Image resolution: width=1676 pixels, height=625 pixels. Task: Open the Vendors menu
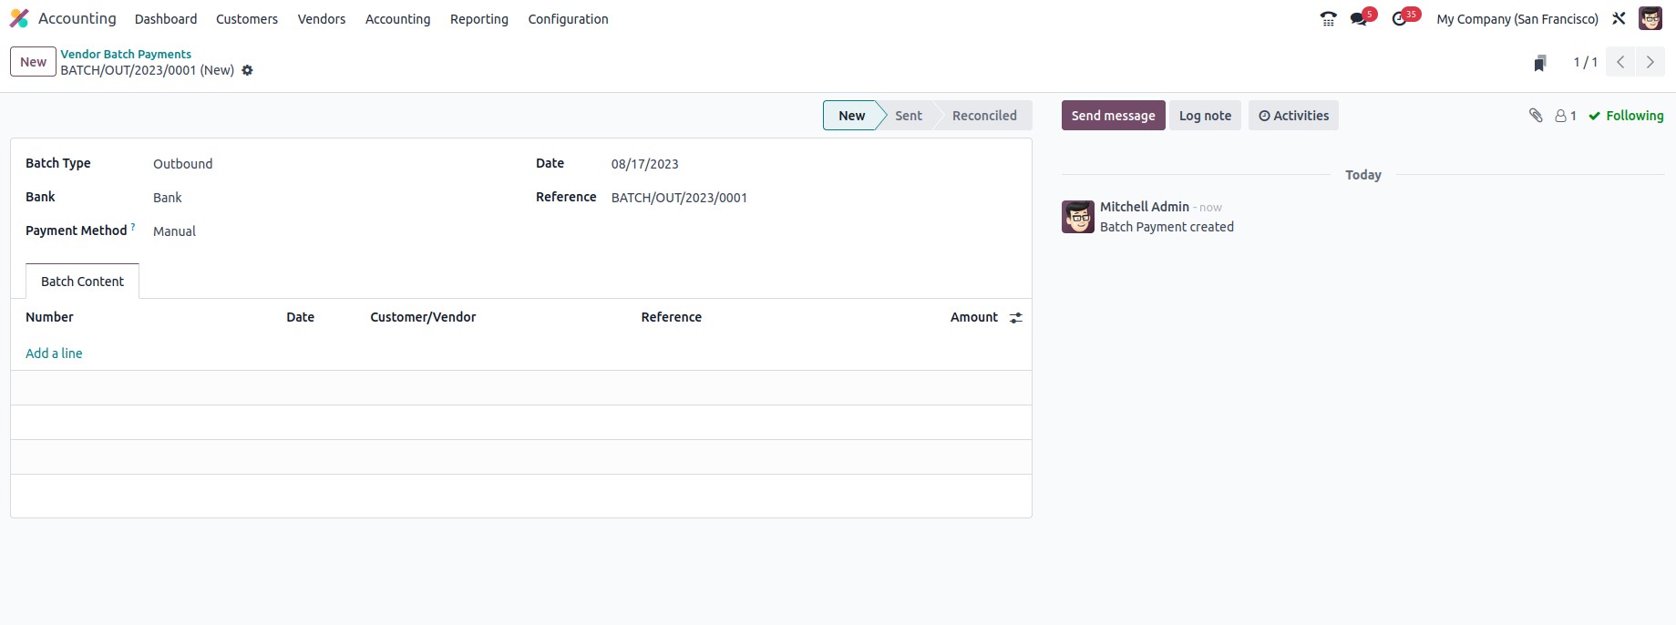322,19
